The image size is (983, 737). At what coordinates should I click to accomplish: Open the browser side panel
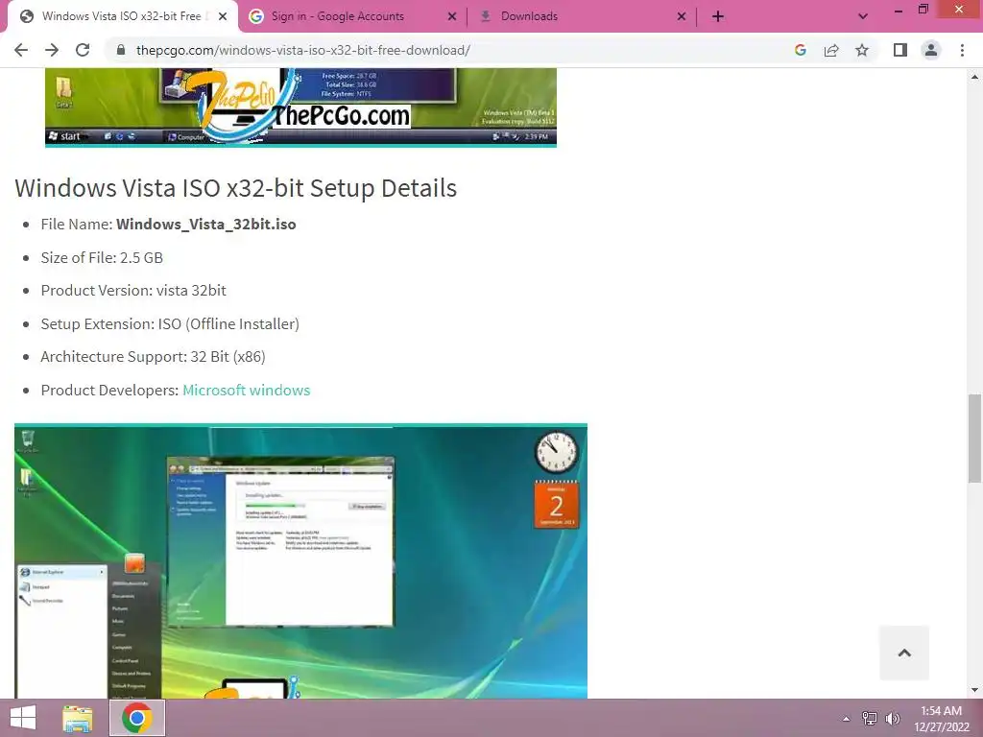pos(900,50)
